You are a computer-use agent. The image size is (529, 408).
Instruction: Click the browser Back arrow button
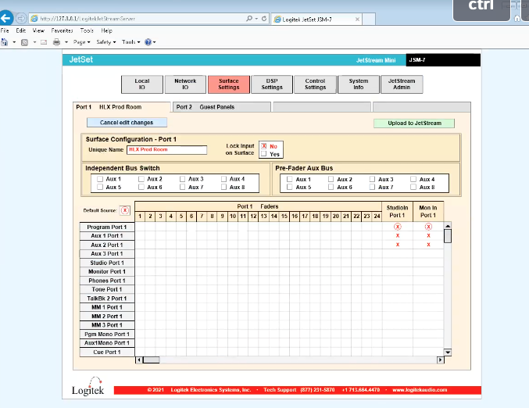[x=6, y=18]
